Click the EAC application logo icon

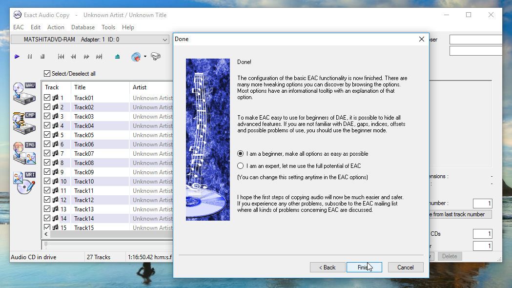[17, 15]
